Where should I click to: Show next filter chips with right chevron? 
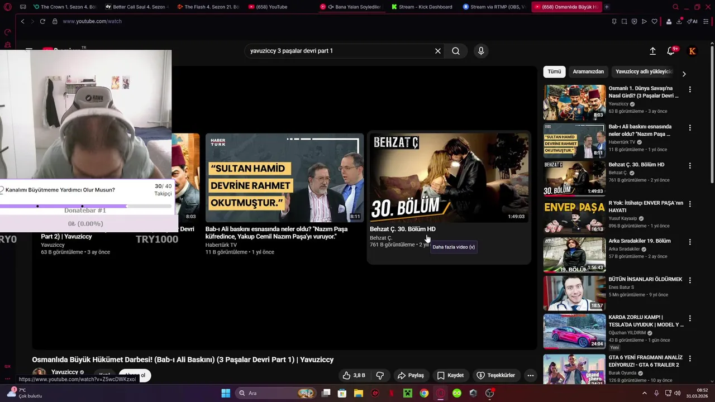click(684, 74)
